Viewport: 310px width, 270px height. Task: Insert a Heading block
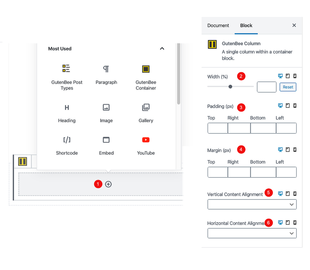pos(67,113)
